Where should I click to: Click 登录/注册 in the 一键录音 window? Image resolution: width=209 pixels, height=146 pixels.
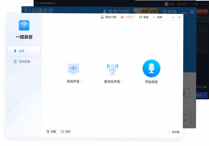pos(108,17)
